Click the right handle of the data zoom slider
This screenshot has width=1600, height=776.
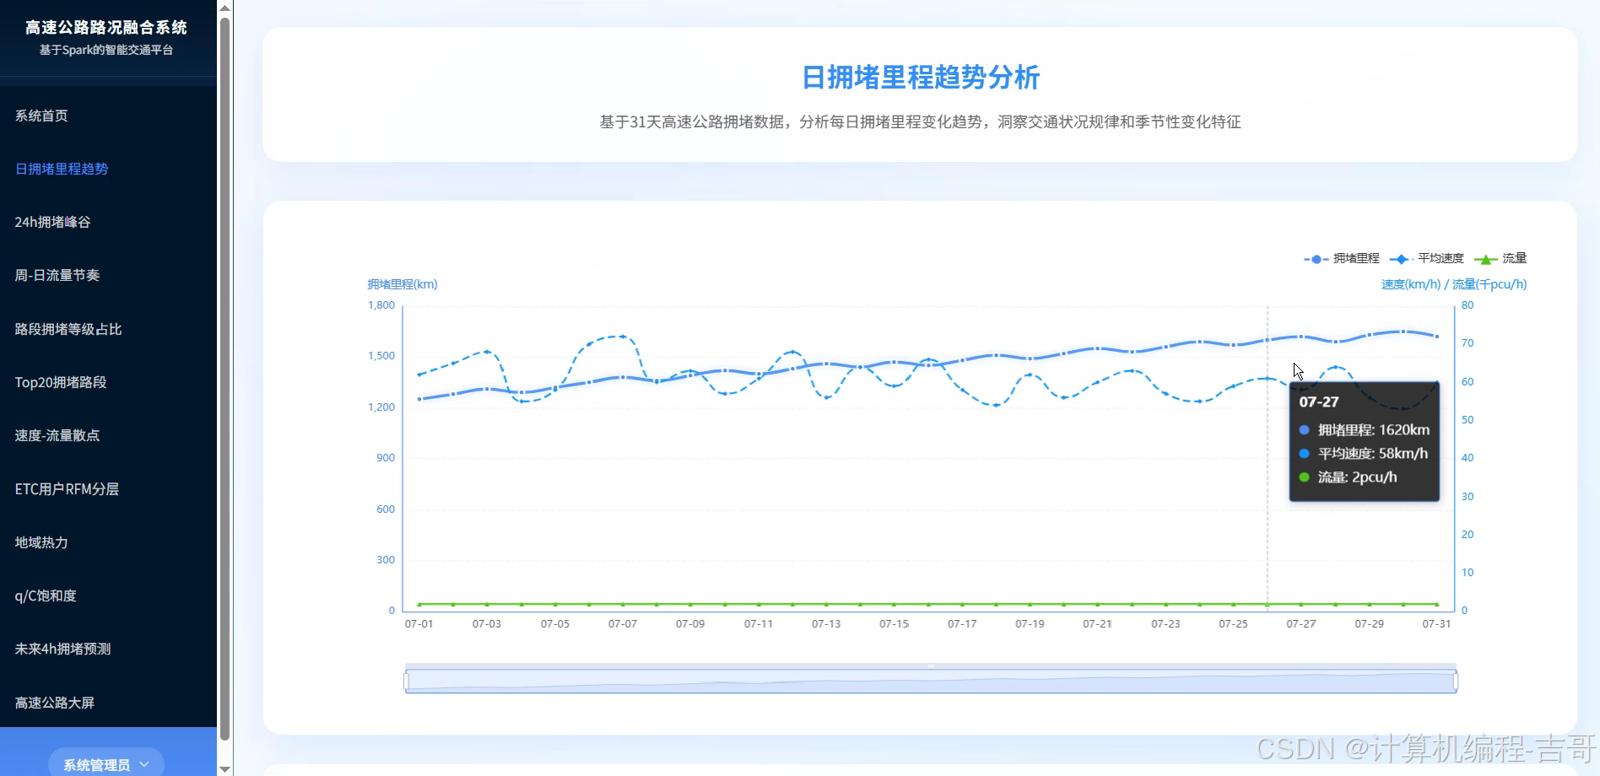point(1456,681)
